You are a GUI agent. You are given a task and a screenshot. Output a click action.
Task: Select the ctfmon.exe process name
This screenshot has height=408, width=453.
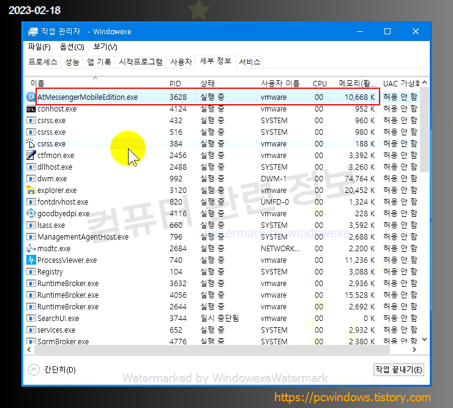[56, 155]
